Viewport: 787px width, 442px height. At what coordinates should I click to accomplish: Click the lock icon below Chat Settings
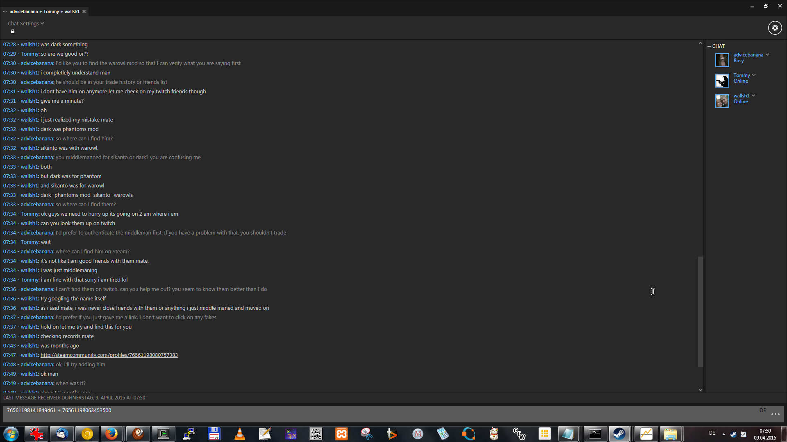point(13,32)
